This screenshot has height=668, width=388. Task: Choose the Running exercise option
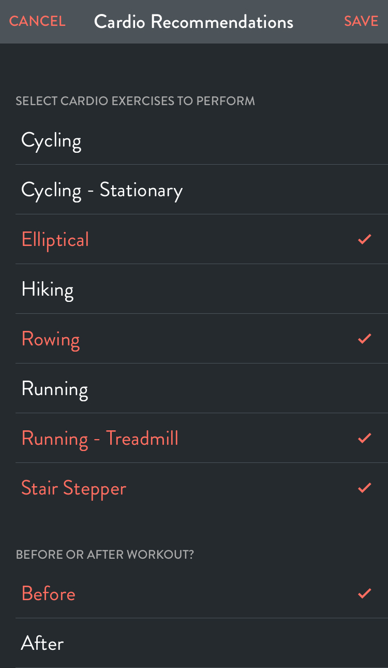(x=54, y=389)
